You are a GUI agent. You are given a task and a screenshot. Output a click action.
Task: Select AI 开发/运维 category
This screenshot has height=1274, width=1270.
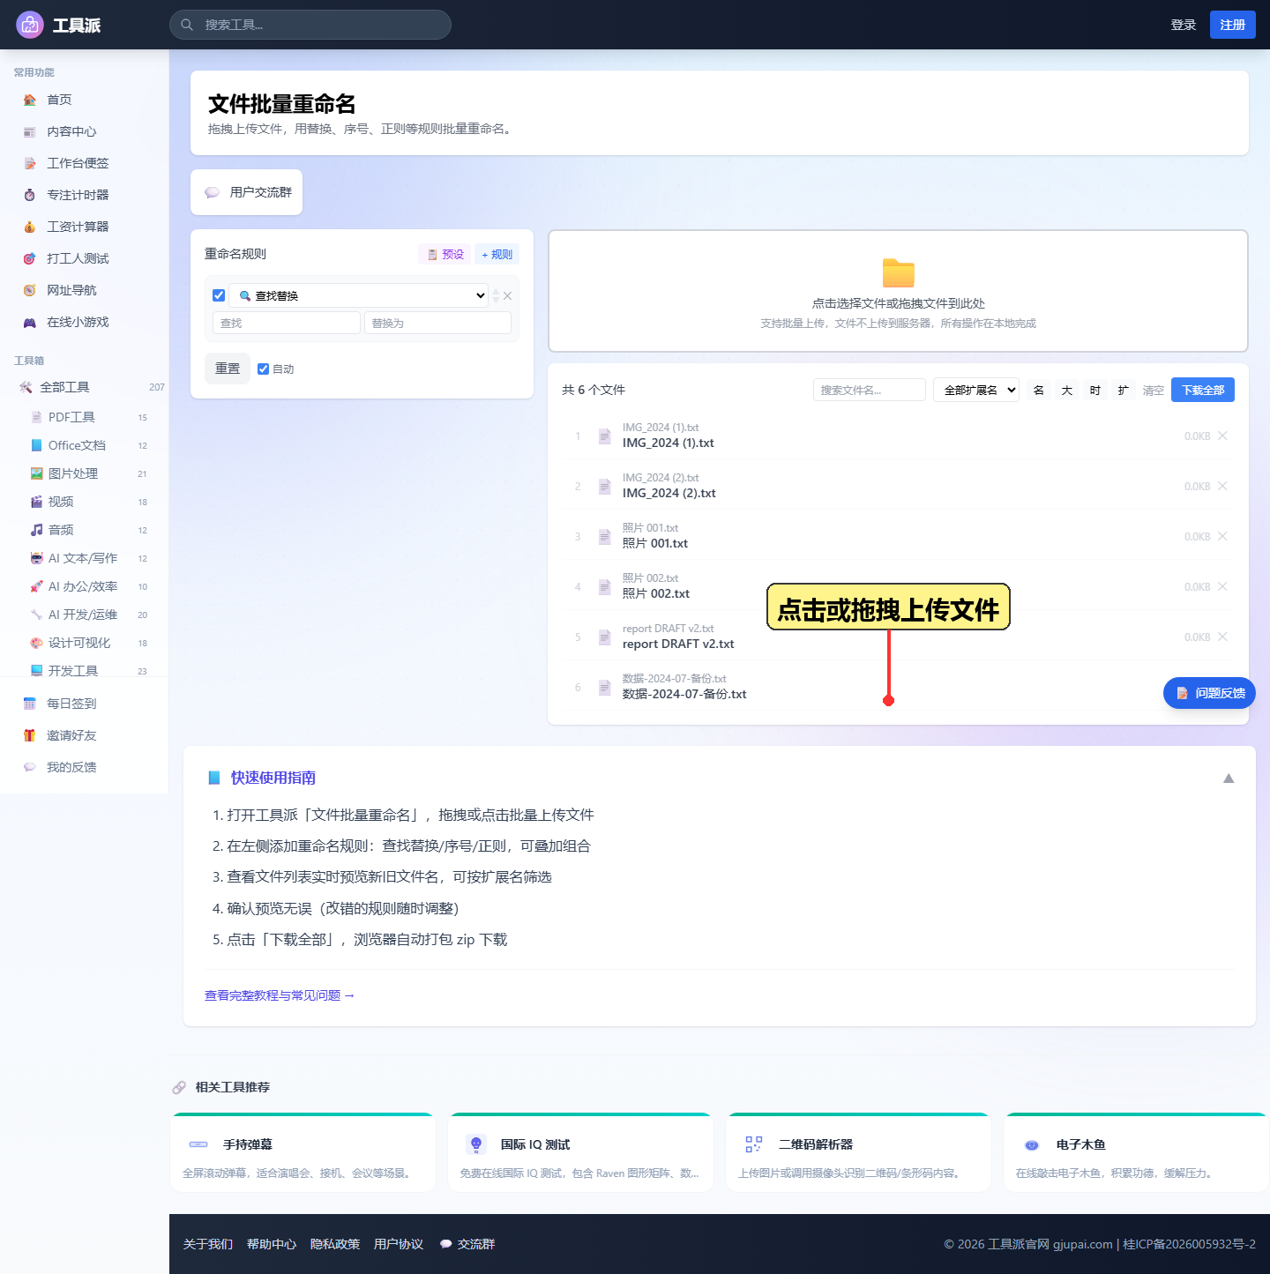pyautogui.click(x=88, y=615)
